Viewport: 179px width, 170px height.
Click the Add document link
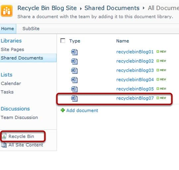tap(82, 110)
